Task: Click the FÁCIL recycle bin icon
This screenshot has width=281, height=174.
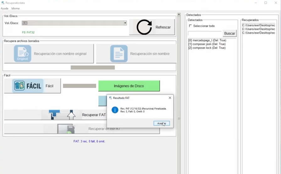Action: point(19,86)
